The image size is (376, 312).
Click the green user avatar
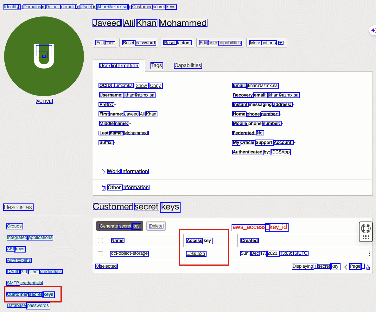[44, 56]
